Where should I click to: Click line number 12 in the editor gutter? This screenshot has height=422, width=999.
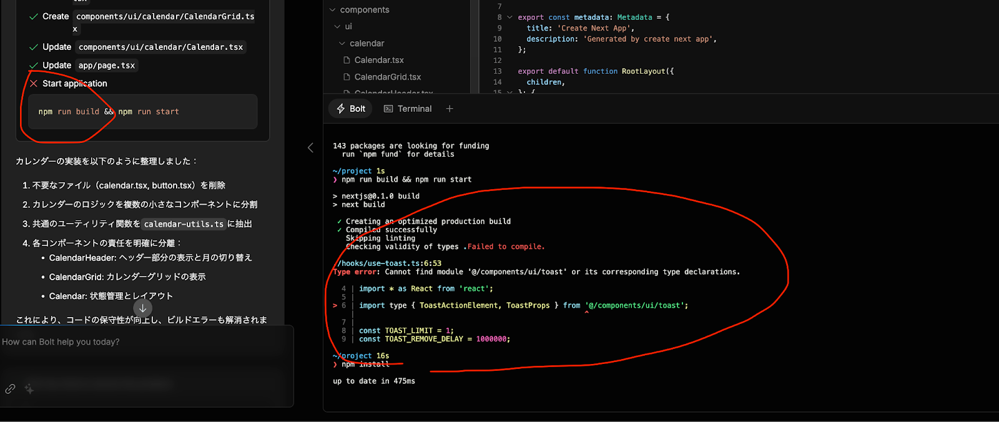(498, 61)
